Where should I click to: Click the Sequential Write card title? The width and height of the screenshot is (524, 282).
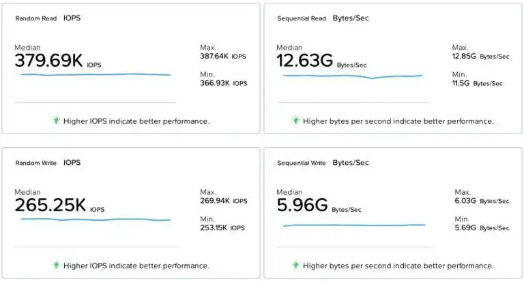[302, 163]
